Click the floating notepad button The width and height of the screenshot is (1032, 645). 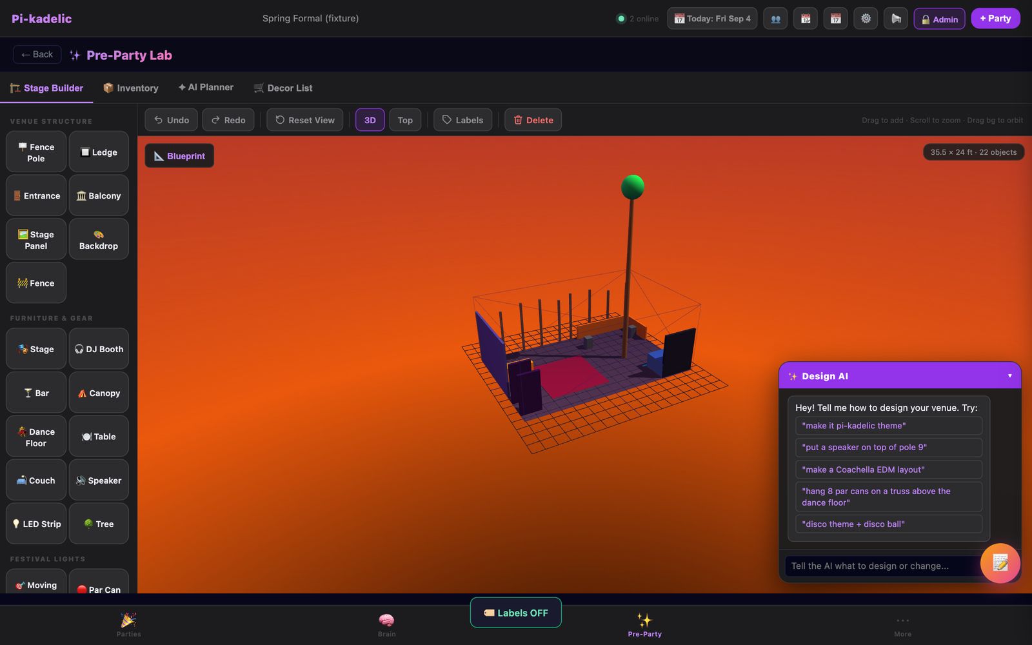tap(1000, 563)
